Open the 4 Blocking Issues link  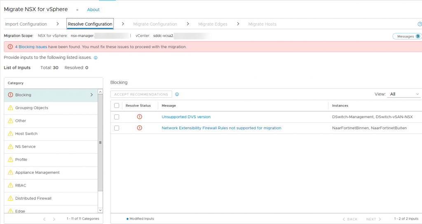pos(31,47)
